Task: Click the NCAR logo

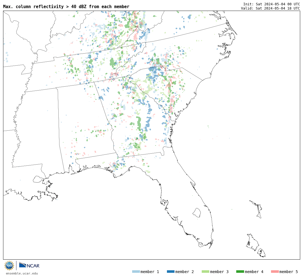Action: click(x=29, y=265)
